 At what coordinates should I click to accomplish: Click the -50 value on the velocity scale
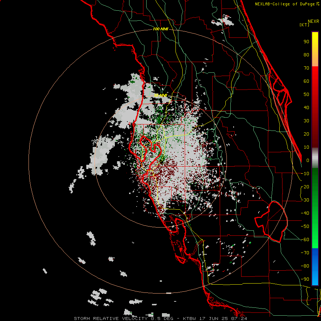click(305, 226)
